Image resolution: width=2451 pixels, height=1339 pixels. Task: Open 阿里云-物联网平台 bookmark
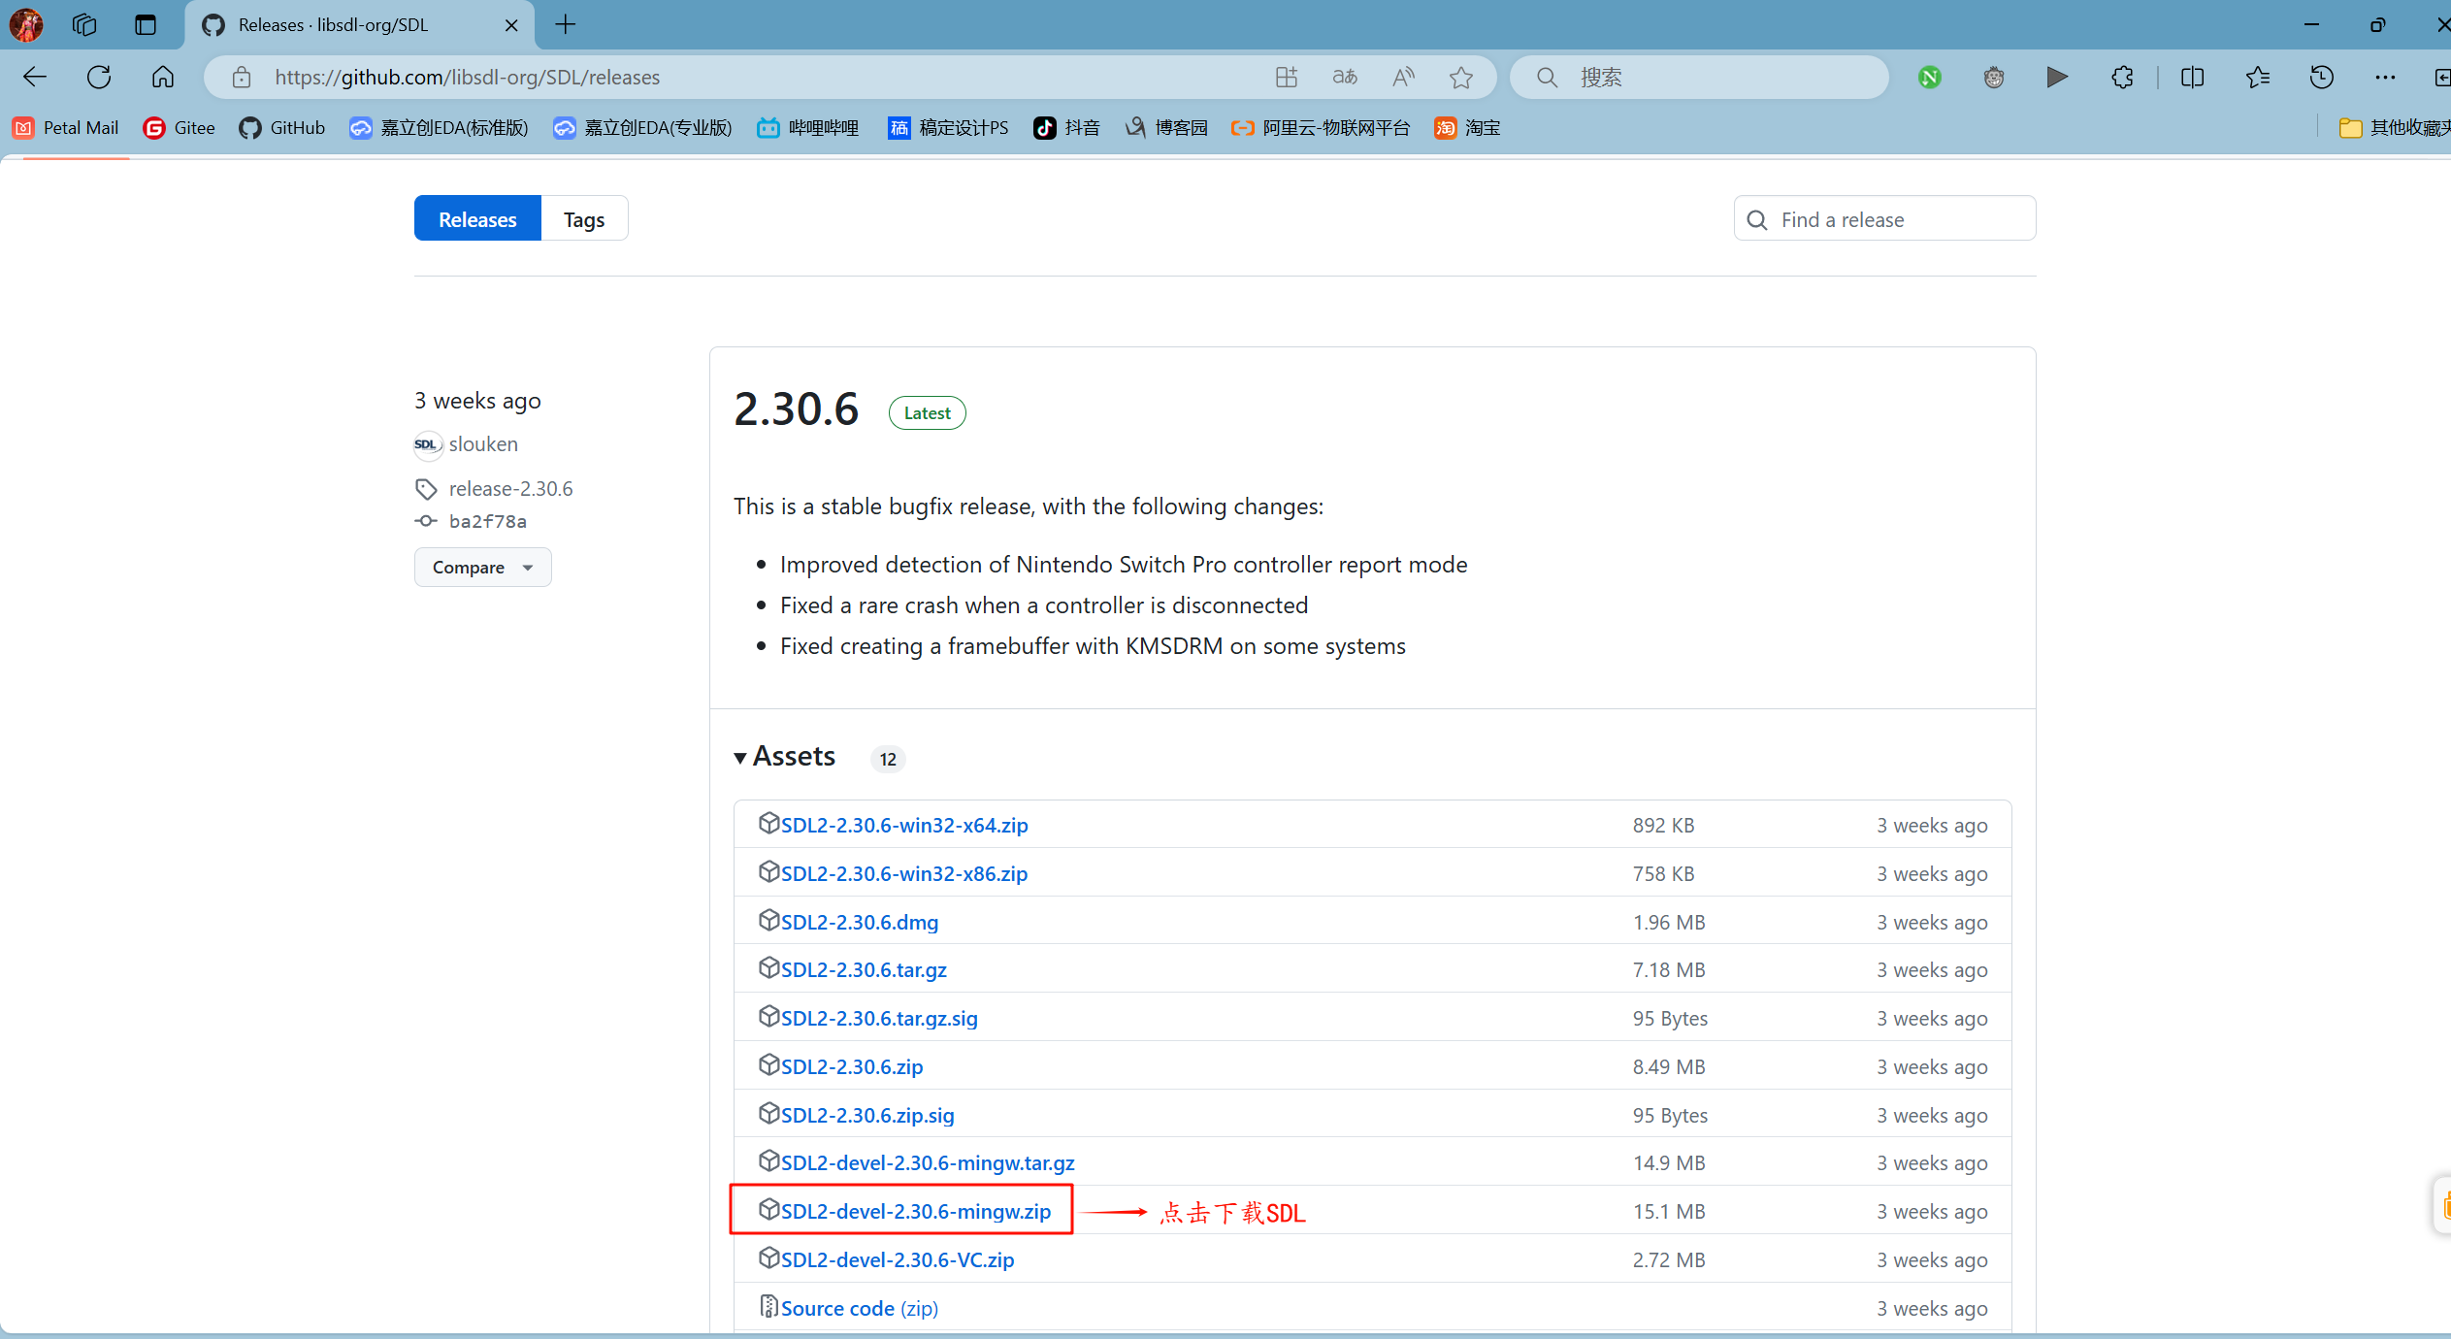[x=1321, y=127]
